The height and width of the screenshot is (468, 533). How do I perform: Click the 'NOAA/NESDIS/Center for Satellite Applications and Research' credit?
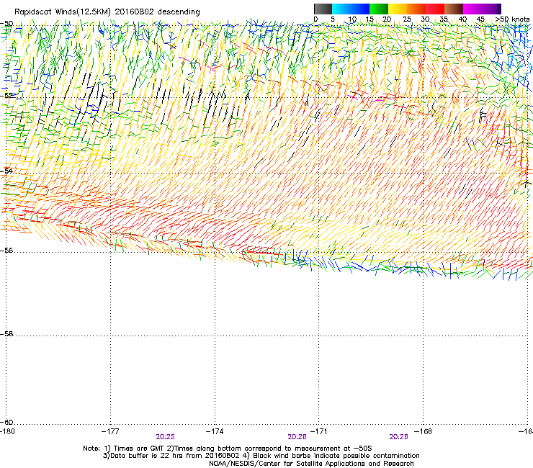pyautogui.click(x=311, y=464)
